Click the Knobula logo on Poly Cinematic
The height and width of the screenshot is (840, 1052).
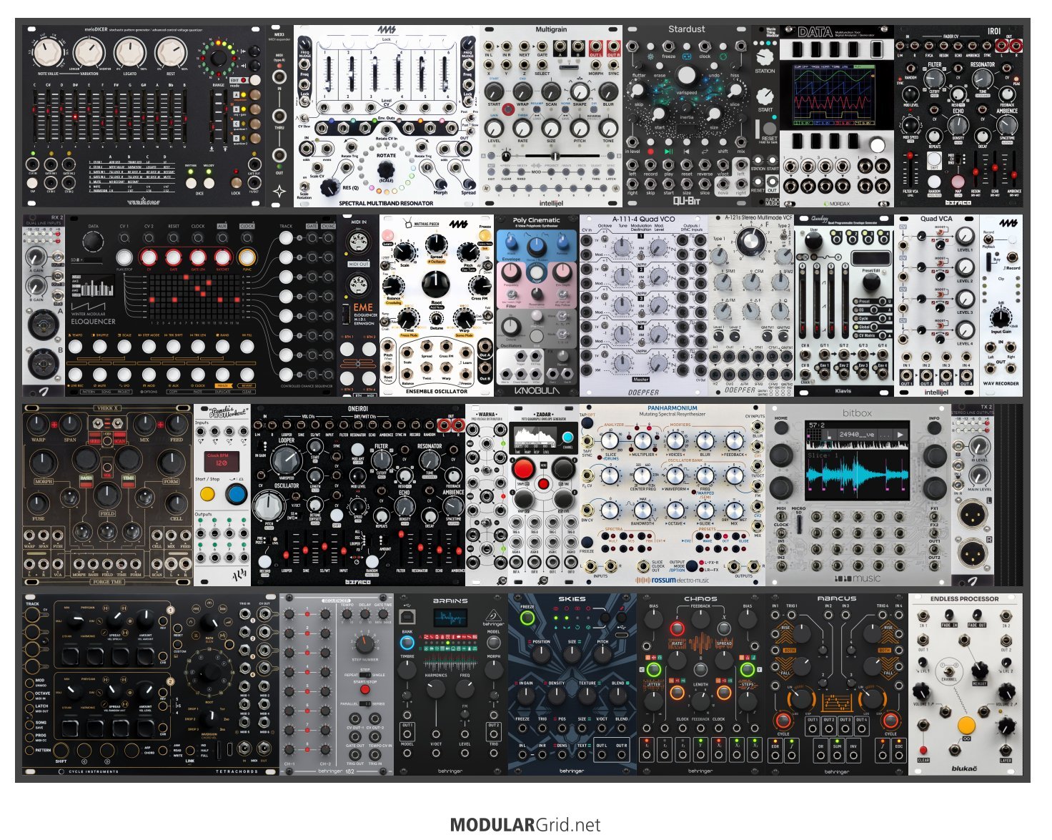click(x=537, y=390)
